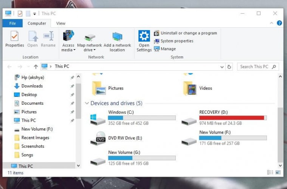Select the Computer ribbon tab
The width and height of the screenshot is (287, 189).
[x=37, y=23]
